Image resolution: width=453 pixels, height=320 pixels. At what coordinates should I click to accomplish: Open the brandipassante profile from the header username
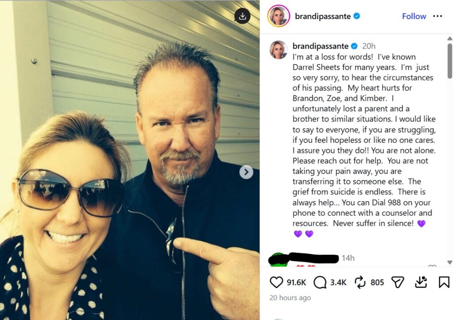tap(322, 16)
